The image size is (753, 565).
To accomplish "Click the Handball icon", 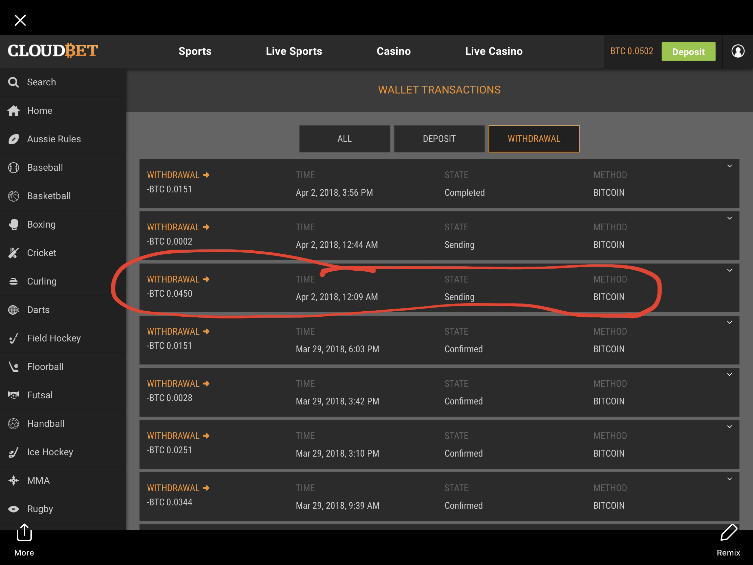I will click(x=14, y=423).
